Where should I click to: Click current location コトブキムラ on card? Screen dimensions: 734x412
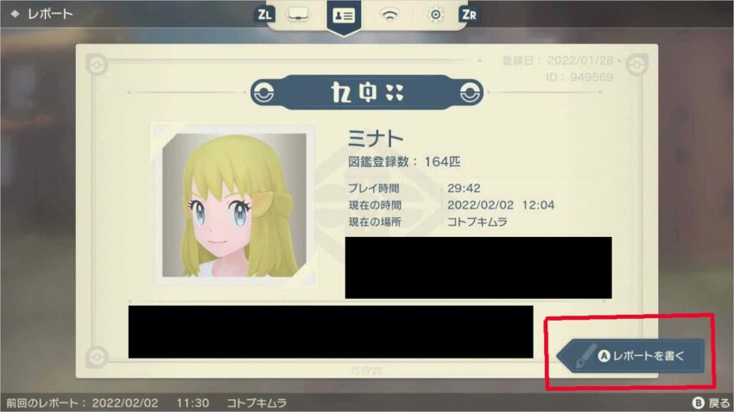coord(477,222)
